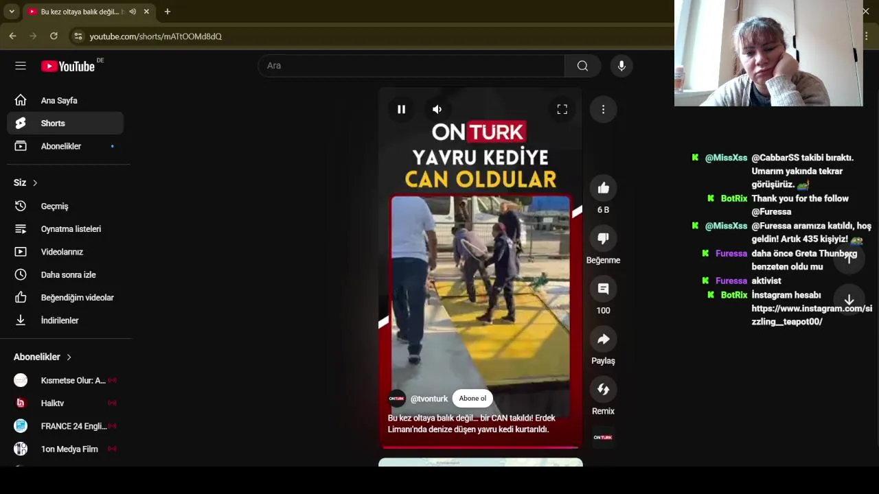This screenshot has width=879, height=494.
Task: Remix this Short
Action: coord(603,390)
